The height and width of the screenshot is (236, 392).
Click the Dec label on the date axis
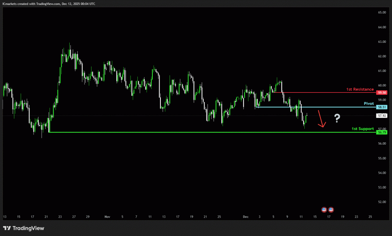tap(245, 216)
